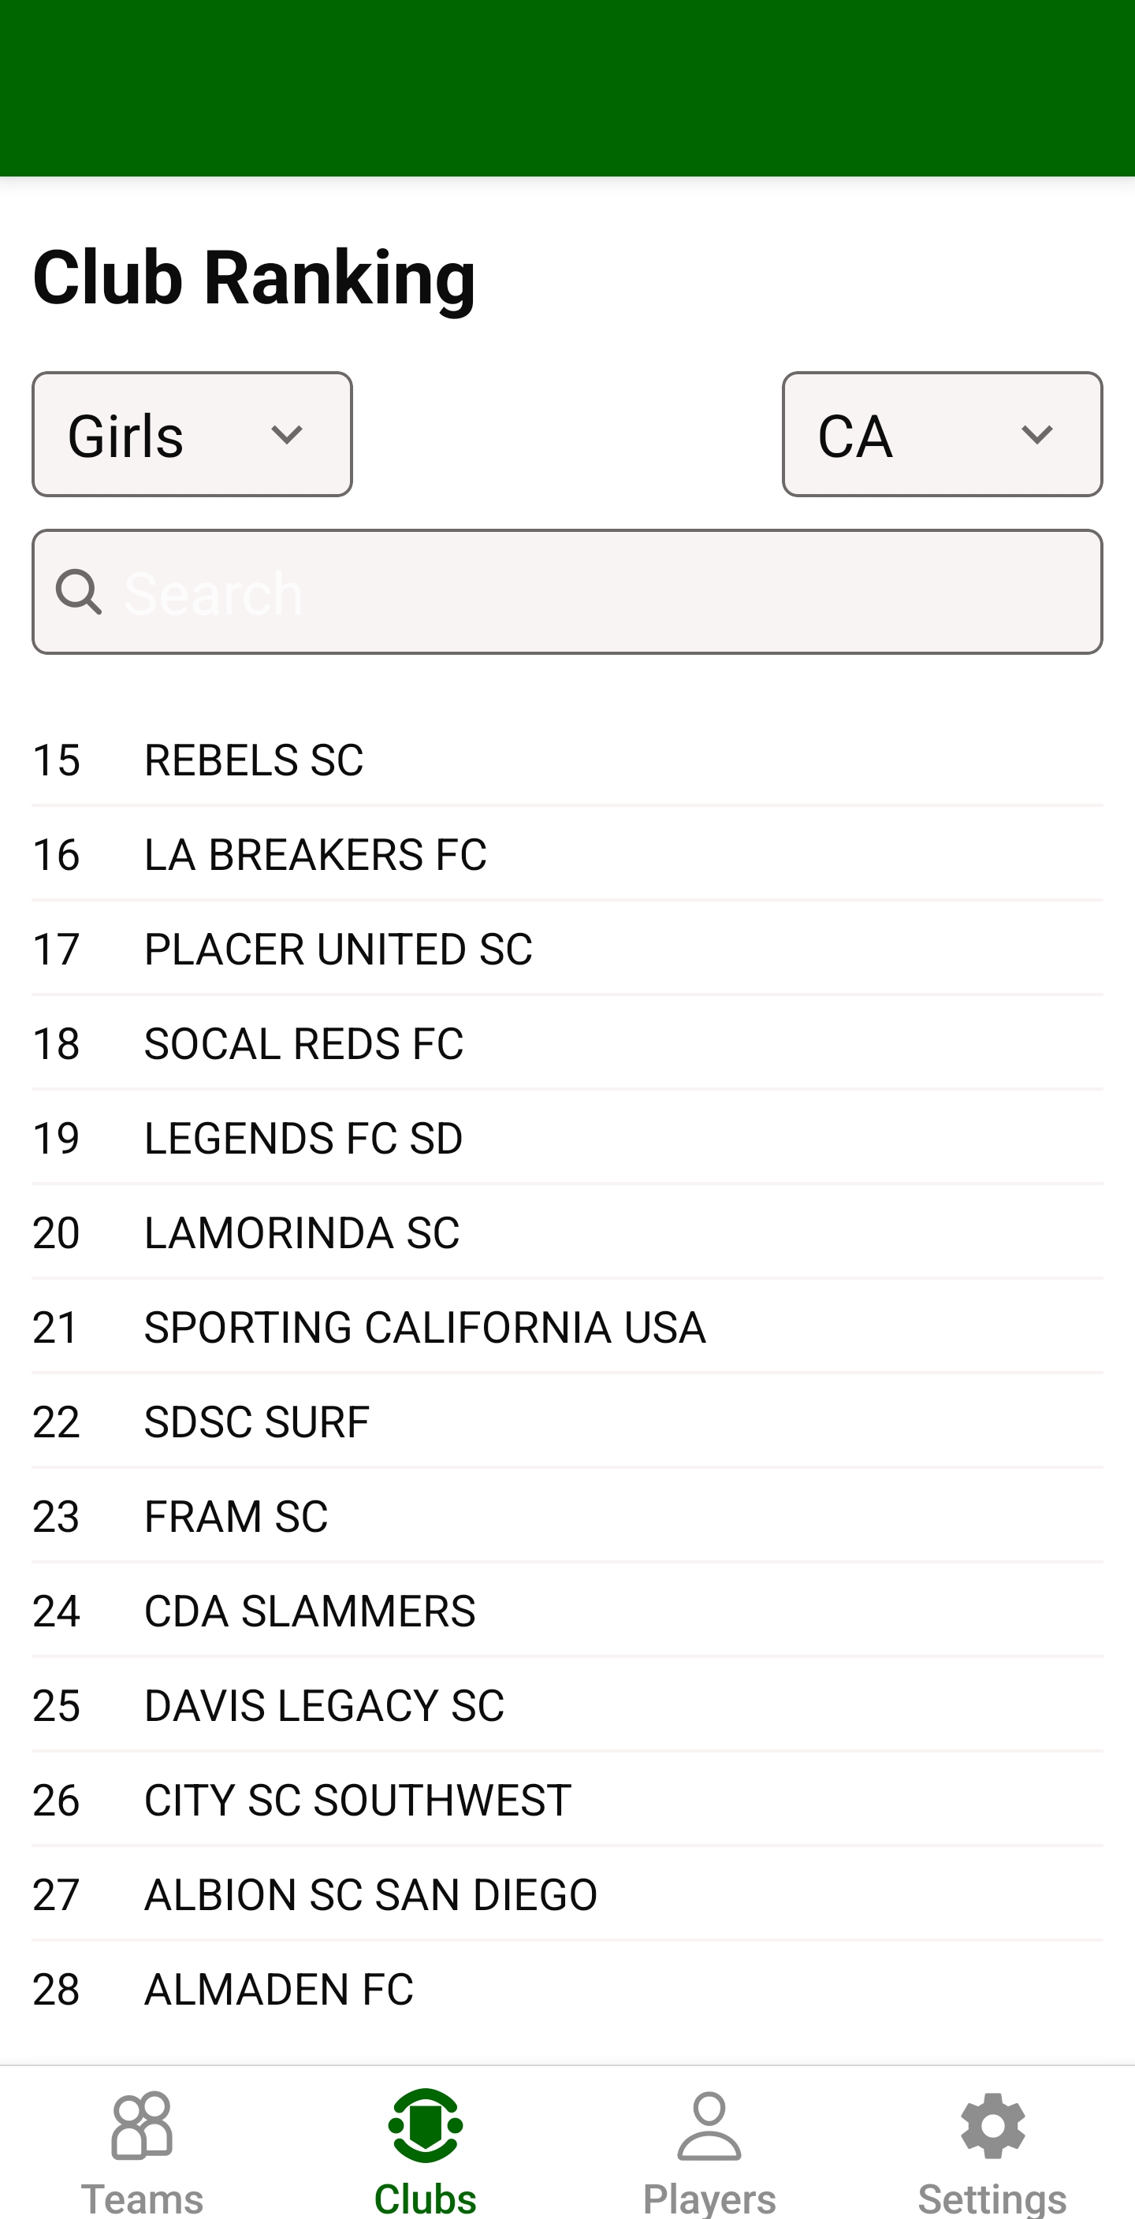Tap the Clubs shield icon

tap(426, 2126)
